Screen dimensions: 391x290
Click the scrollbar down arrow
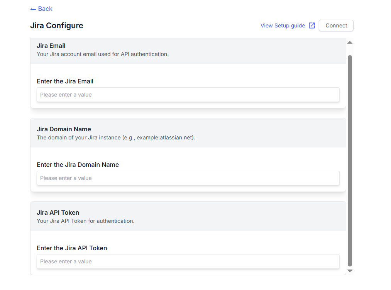tap(350, 271)
